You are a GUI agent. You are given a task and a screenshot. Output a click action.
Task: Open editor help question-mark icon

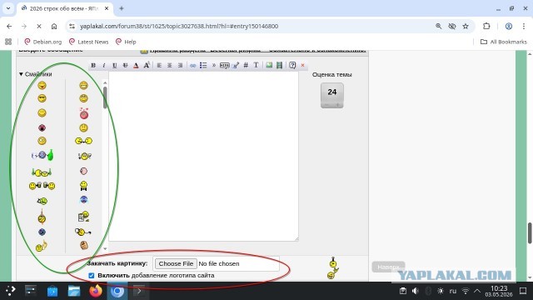point(292,65)
